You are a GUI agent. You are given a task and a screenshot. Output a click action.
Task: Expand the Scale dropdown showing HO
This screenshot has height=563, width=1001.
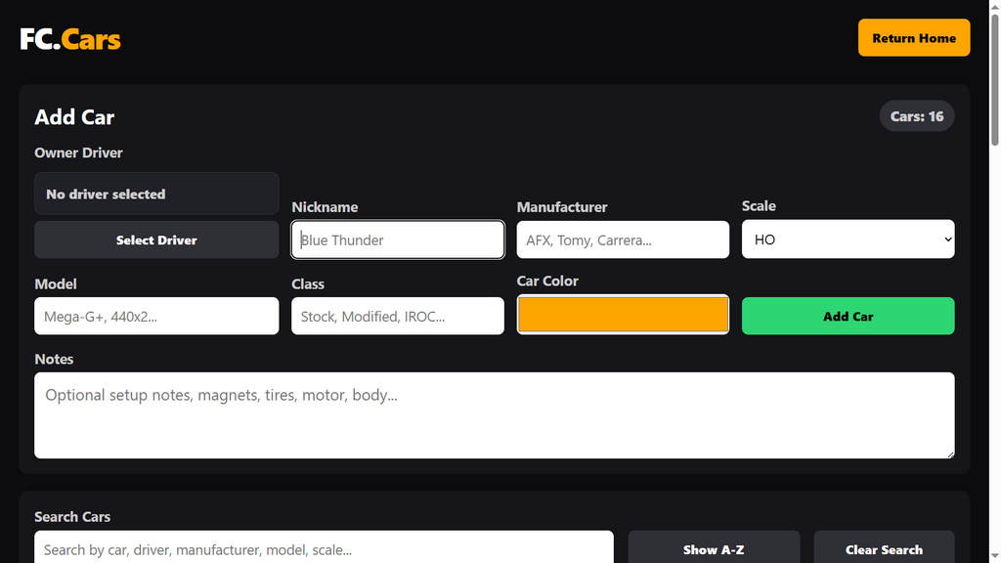tap(848, 239)
